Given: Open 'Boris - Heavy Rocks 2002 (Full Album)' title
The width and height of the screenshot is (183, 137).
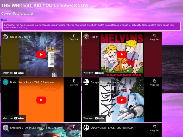Looking at the screenshot, I should point(32,82).
